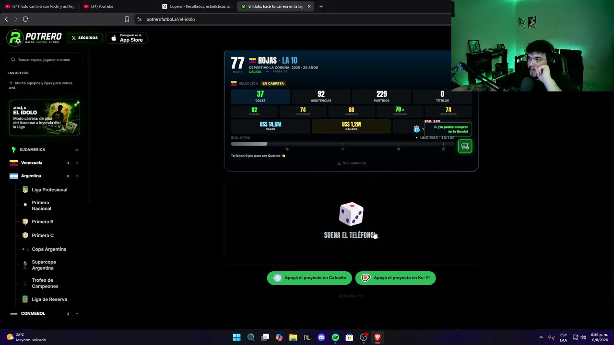
Task: Open the App Store download button
Action: (x=127, y=38)
